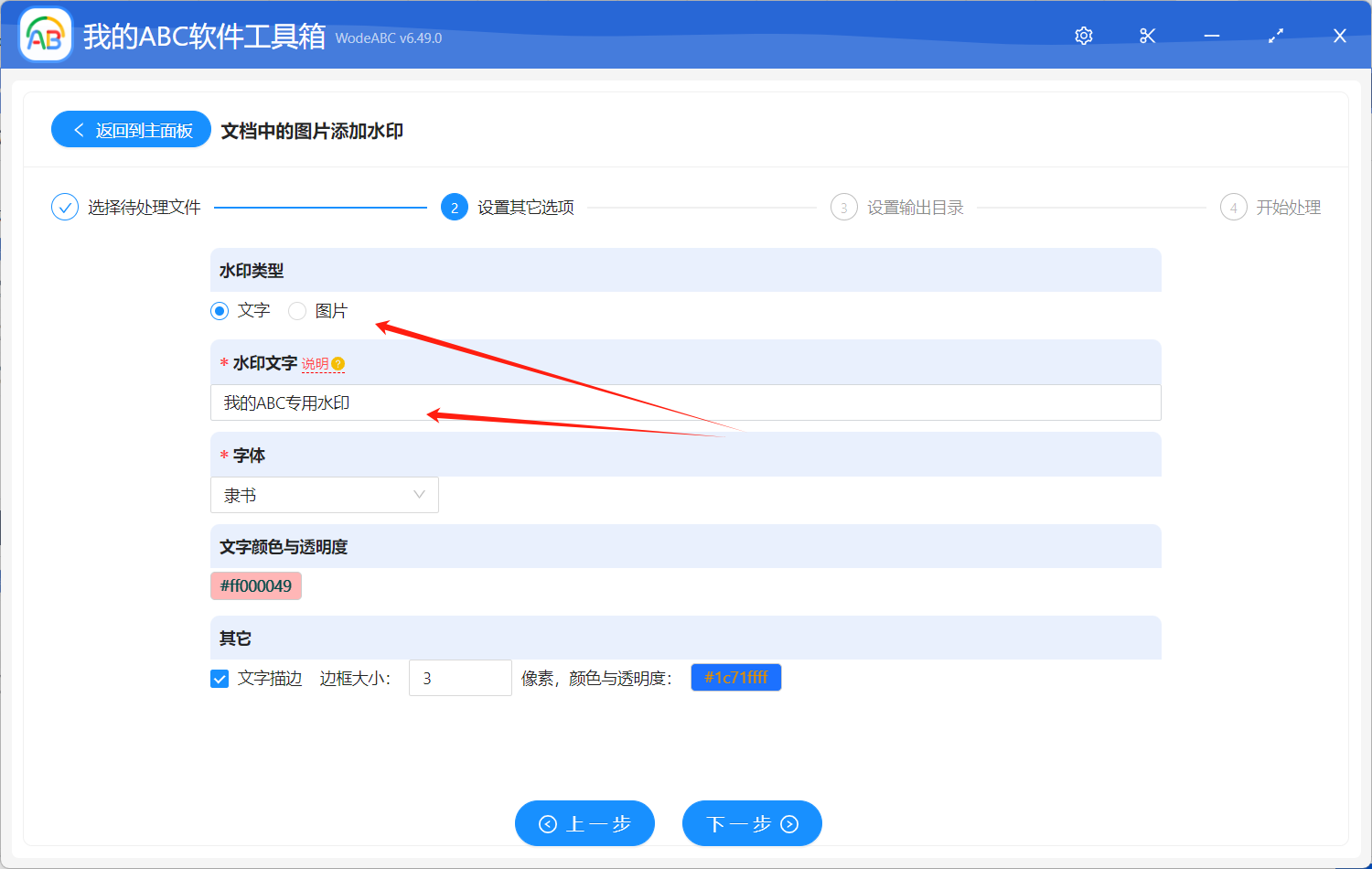Viewport: 1372px width, 869px height.
Task: Select the 文字 watermark type radio button
Action: coord(220,311)
